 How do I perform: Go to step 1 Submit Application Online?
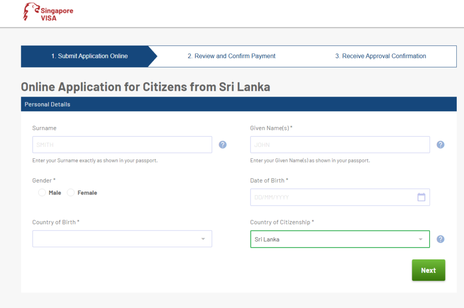[89, 56]
